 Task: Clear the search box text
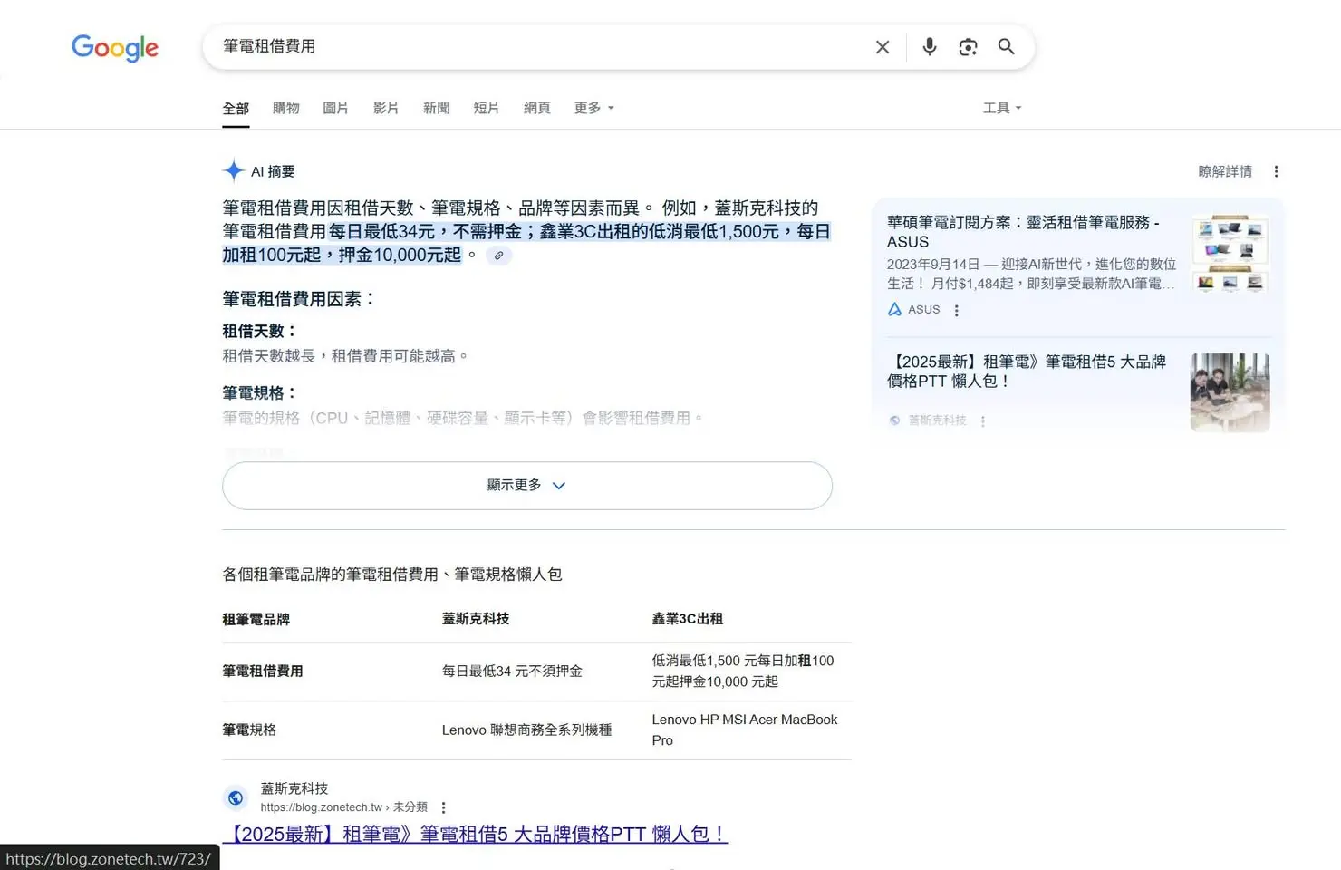(x=882, y=47)
